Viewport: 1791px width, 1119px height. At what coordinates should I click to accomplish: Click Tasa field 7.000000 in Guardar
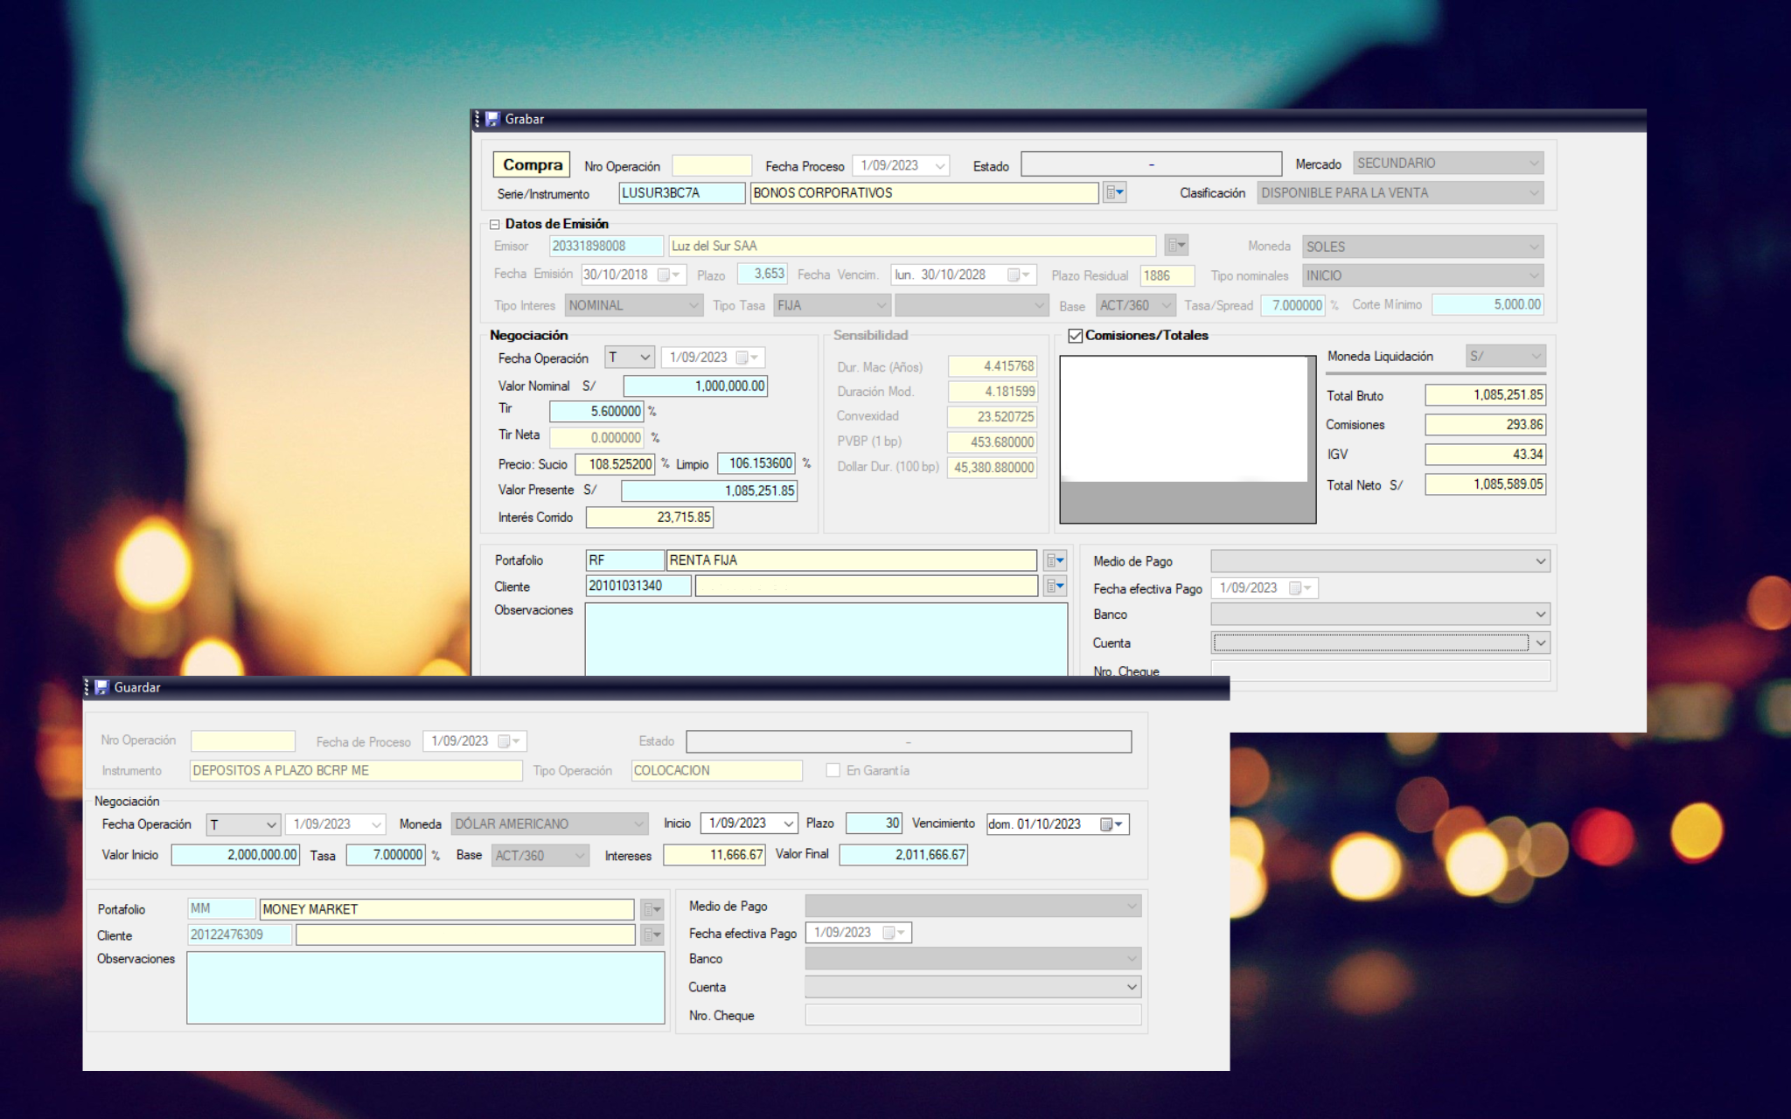(386, 854)
